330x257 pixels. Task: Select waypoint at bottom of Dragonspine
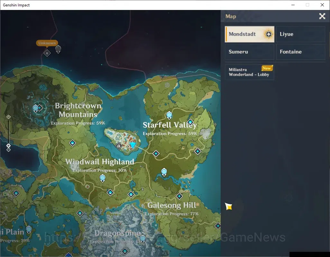tap(125, 251)
